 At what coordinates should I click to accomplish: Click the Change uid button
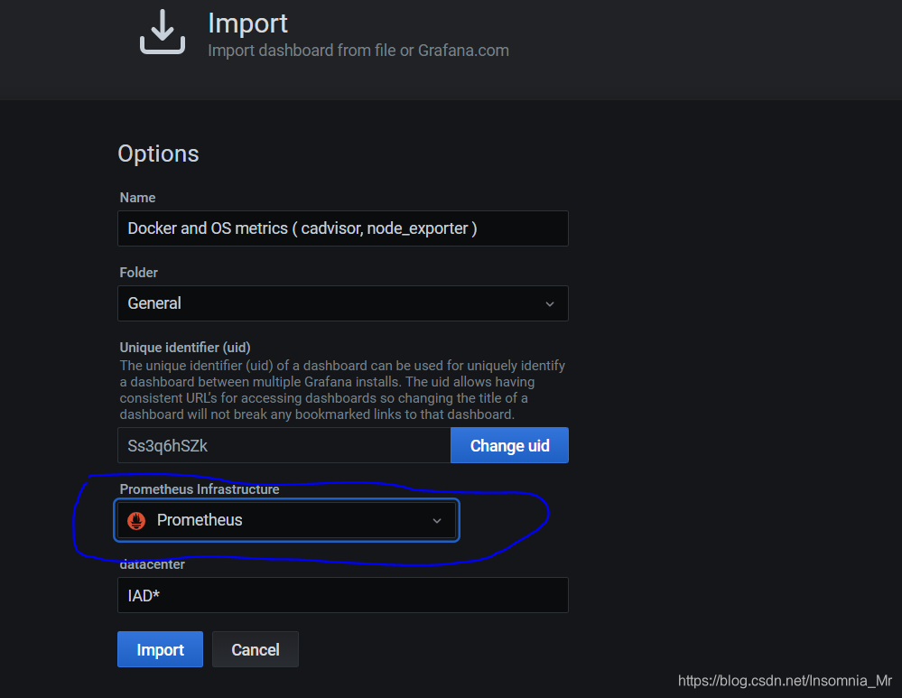509,445
